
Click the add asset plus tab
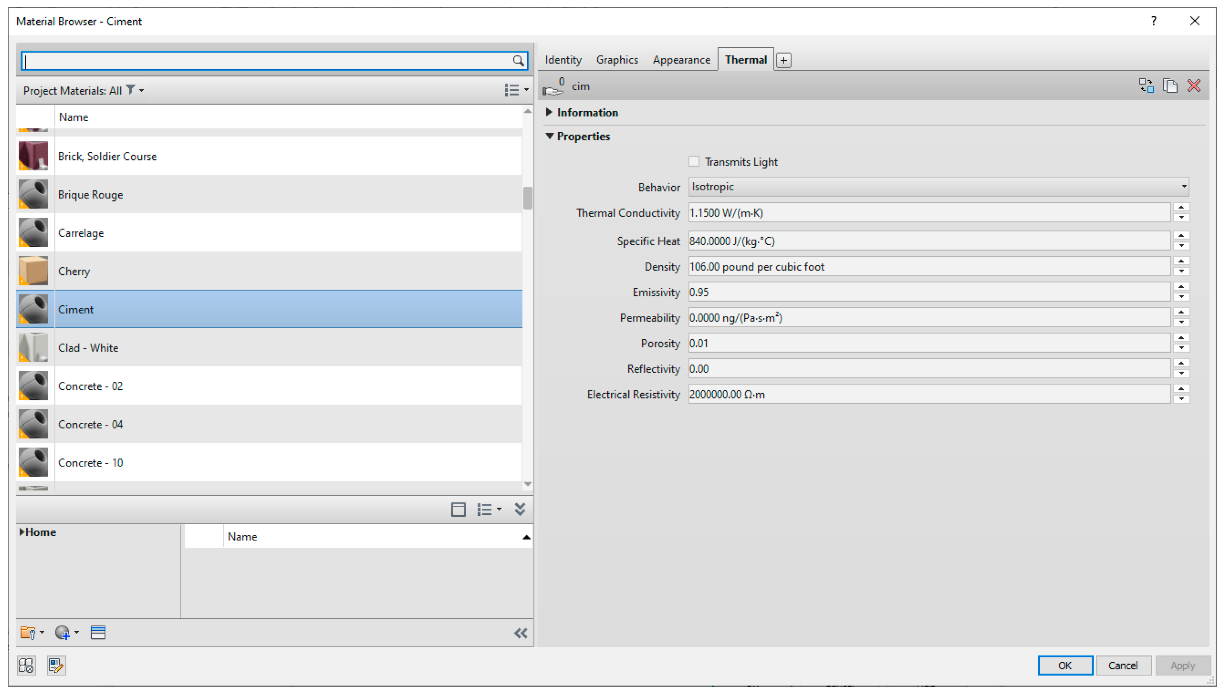[783, 60]
